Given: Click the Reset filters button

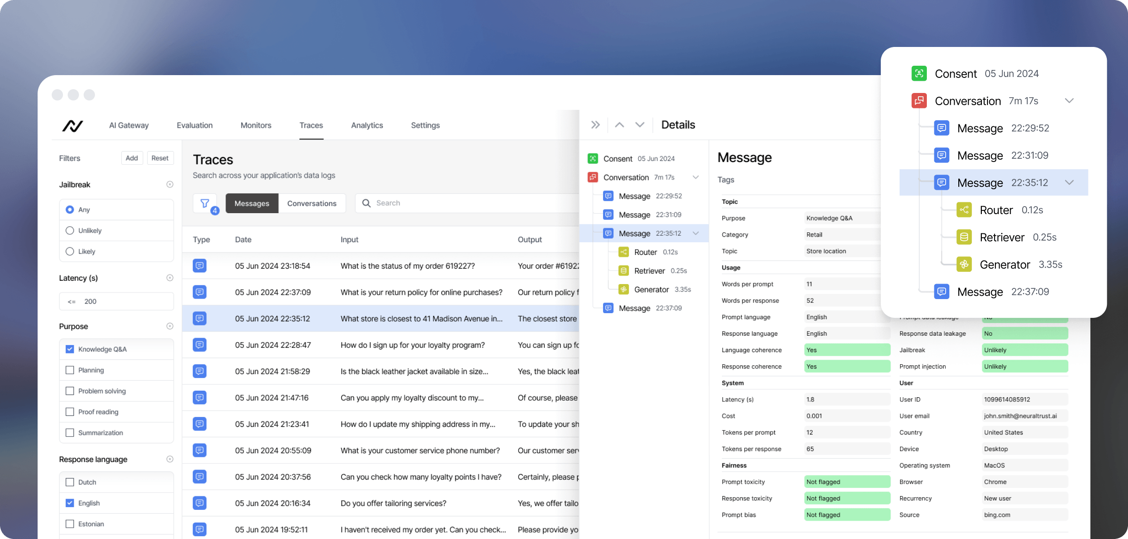Looking at the screenshot, I should [x=160, y=158].
